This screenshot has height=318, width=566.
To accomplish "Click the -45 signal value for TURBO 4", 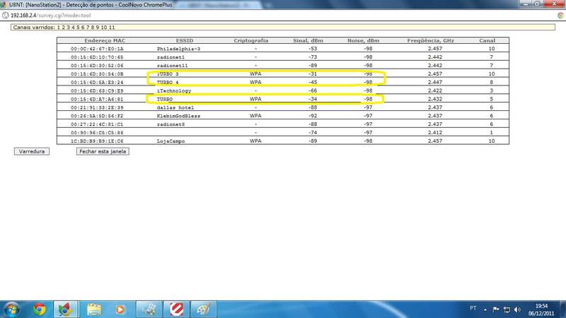I will [313, 82].
